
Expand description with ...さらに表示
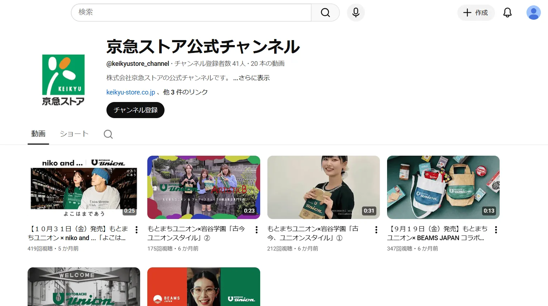coord(251,78)
